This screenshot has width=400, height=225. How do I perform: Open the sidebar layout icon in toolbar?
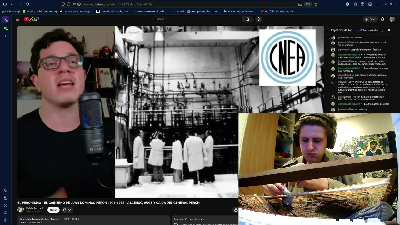(370, 4)
